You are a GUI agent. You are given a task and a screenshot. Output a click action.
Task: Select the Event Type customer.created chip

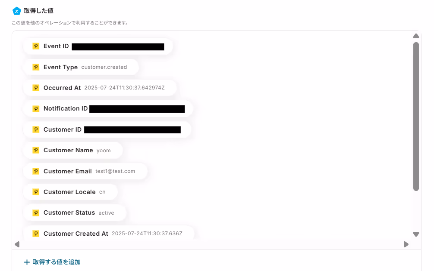pyautogui.click(x=81, y=67)
